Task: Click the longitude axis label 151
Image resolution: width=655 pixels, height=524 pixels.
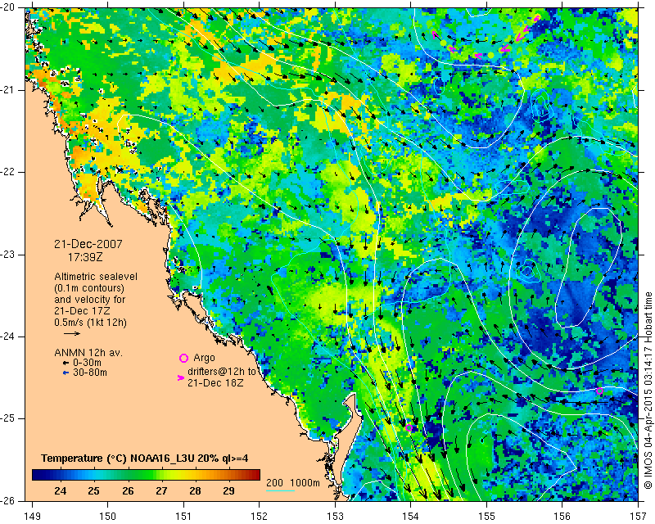Action: point(183,517)
